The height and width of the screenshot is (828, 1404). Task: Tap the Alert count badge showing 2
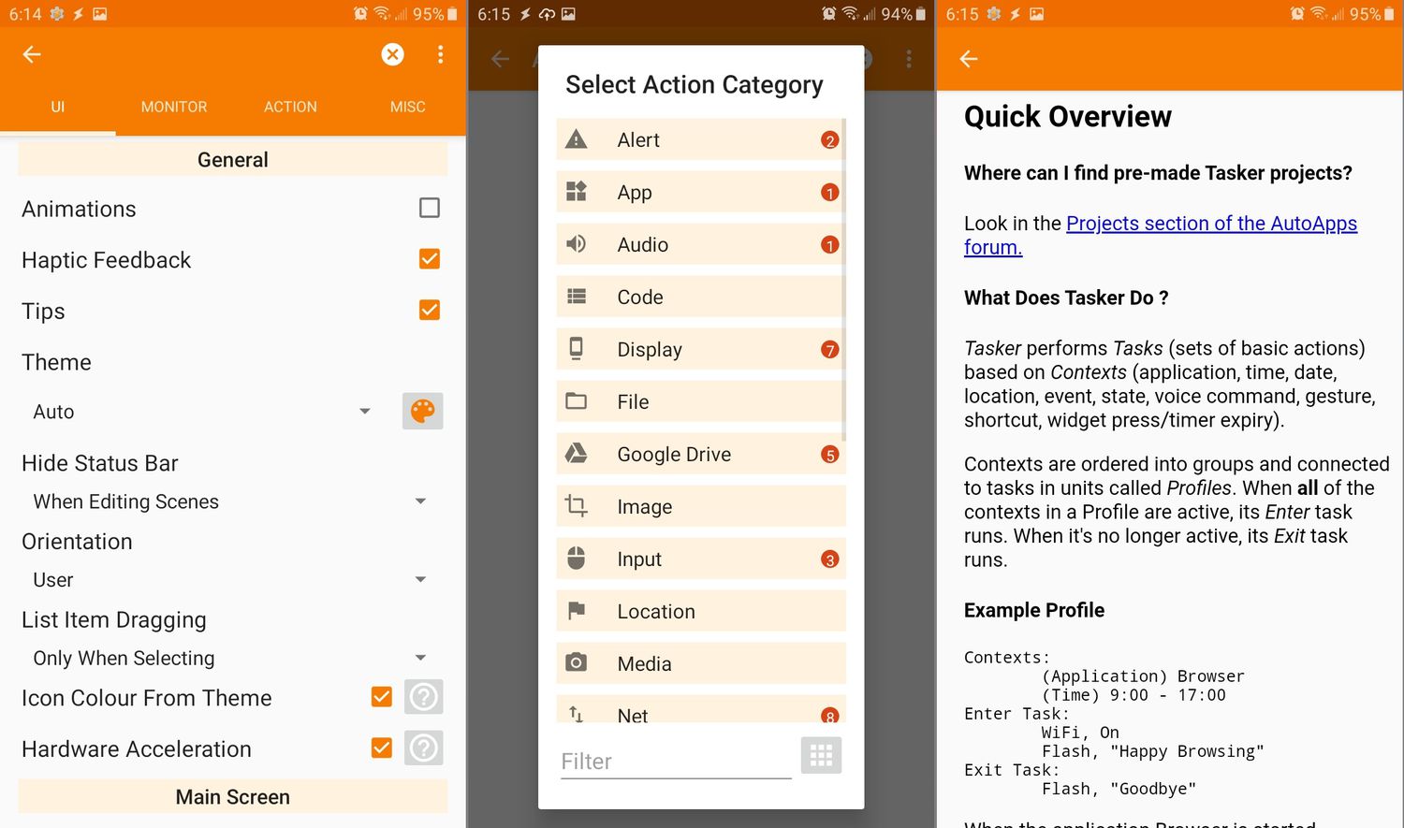coord(829,140)
